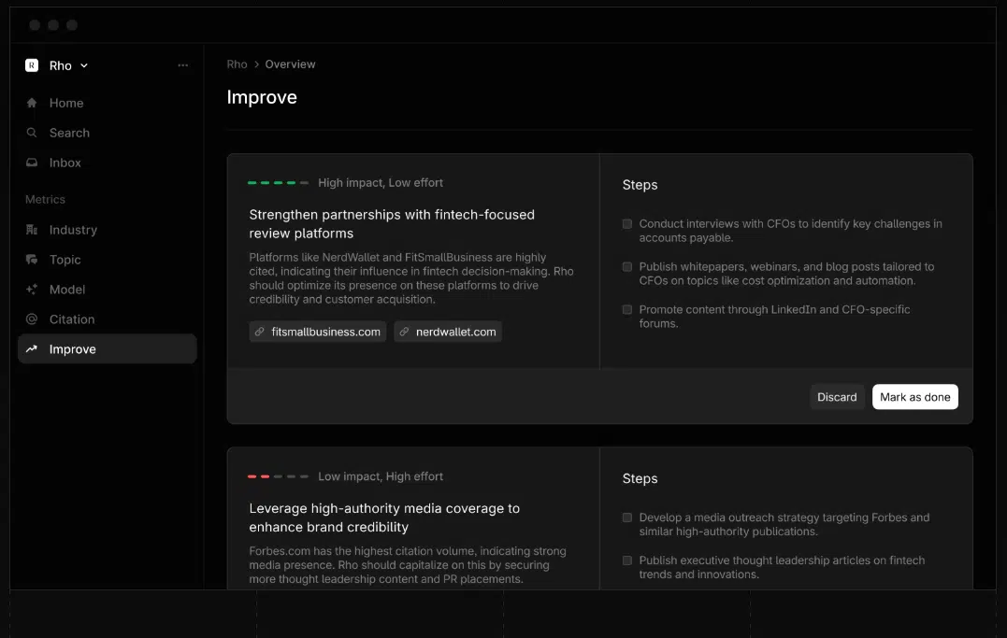Click the Discard button
The width and height of the screenshot is (1007, 638).
click(837, 397)
